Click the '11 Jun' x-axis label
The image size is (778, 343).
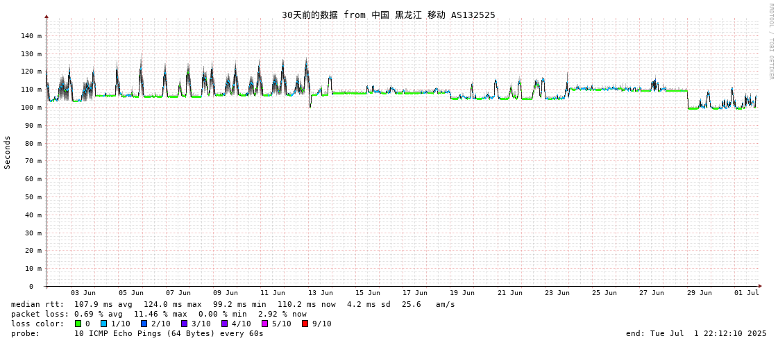tap(273, 293)
